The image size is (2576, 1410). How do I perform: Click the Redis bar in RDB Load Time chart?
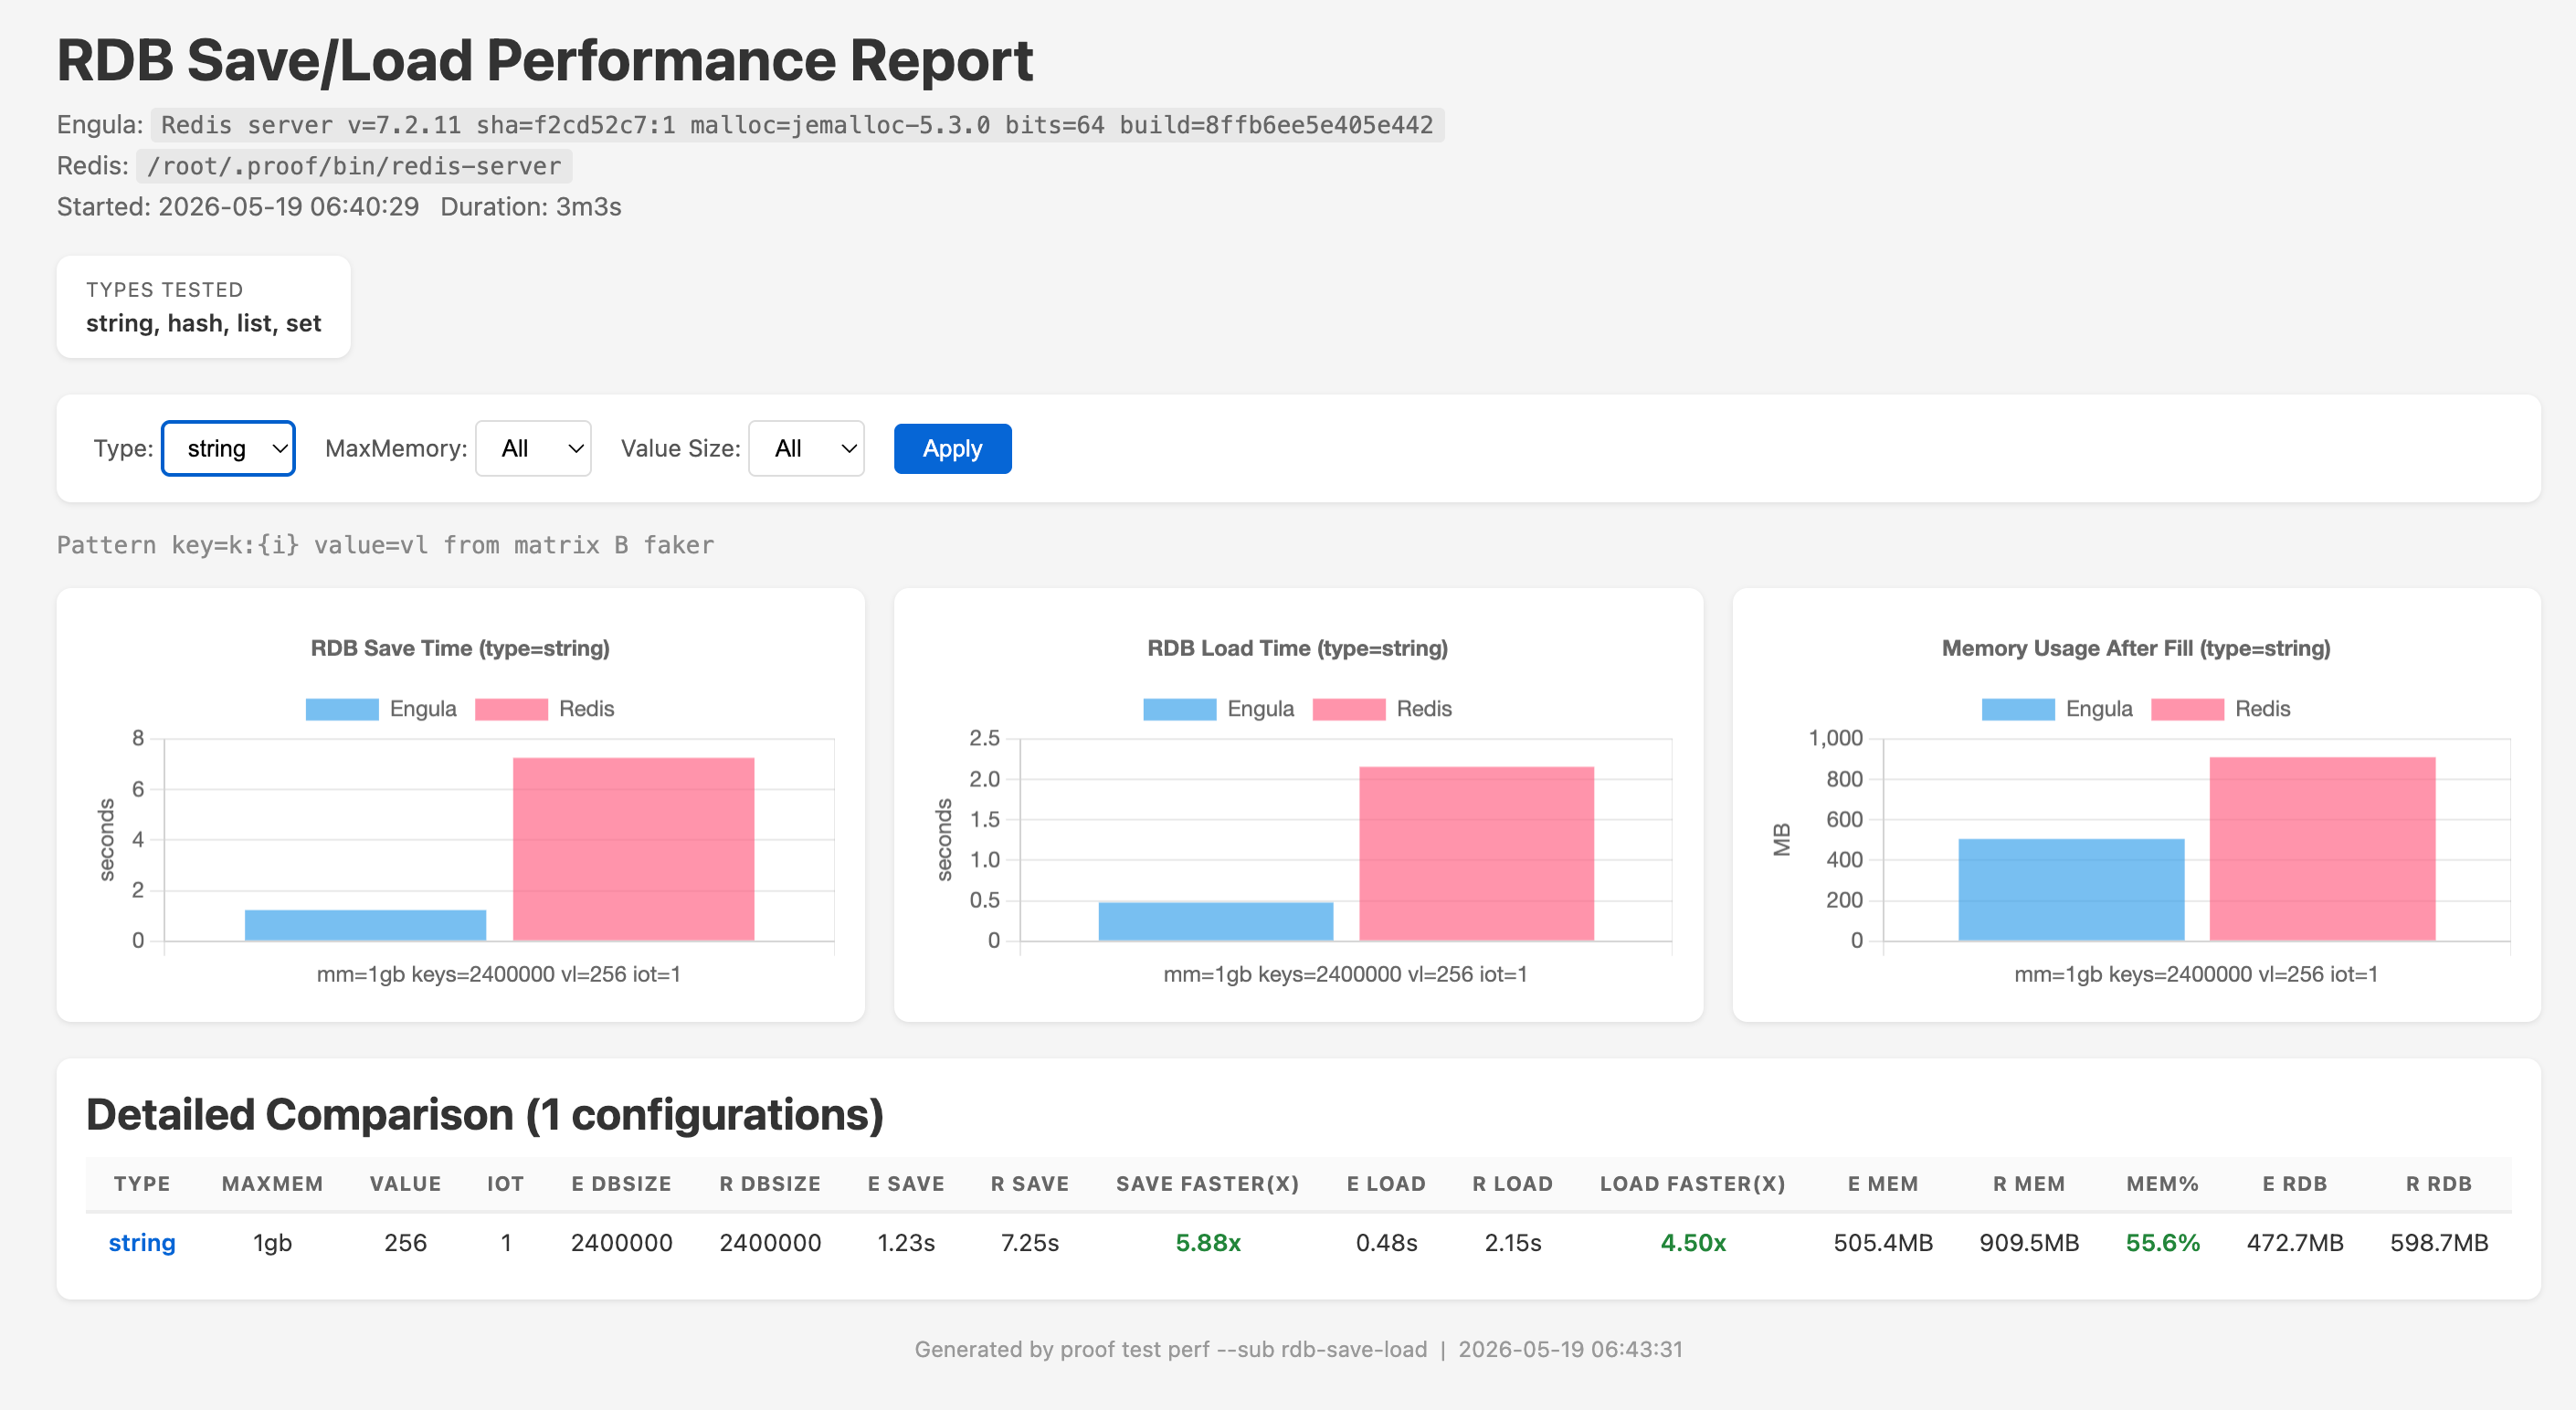(1476, 854)
